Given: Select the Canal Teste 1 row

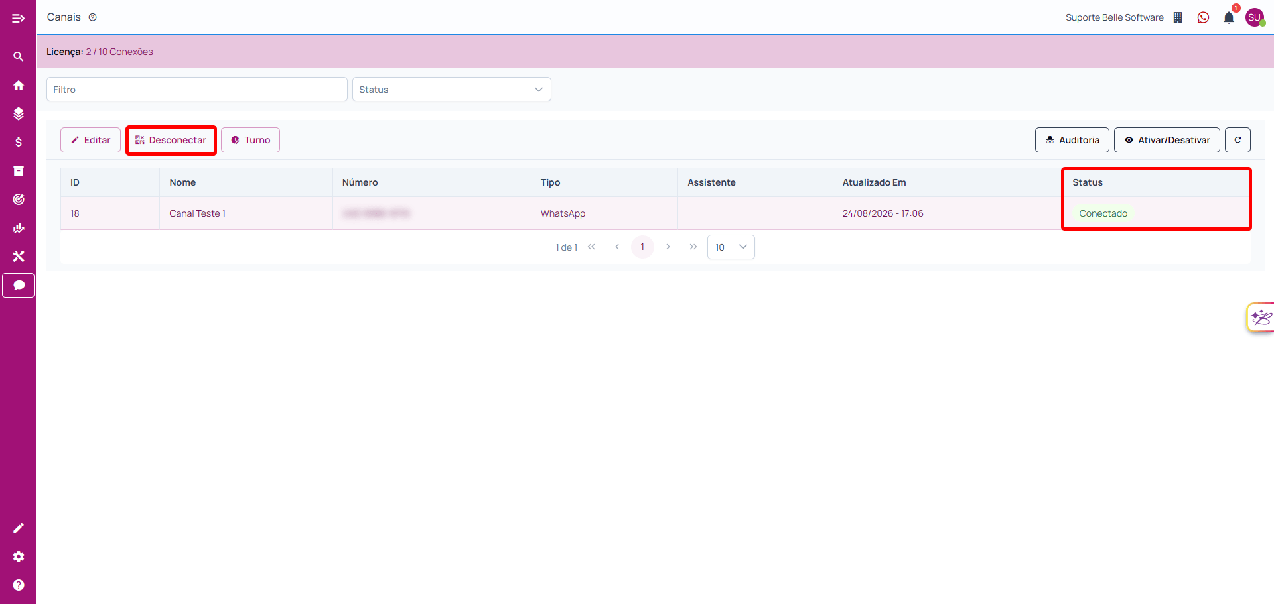Looking at the screenshot, I should 656,213.
